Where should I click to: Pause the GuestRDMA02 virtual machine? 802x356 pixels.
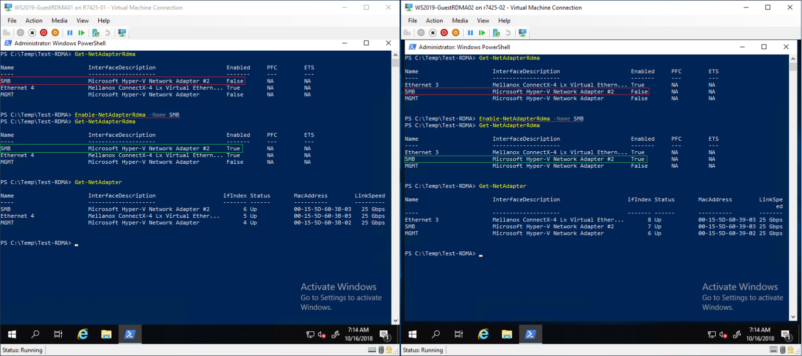click(470, 33)
